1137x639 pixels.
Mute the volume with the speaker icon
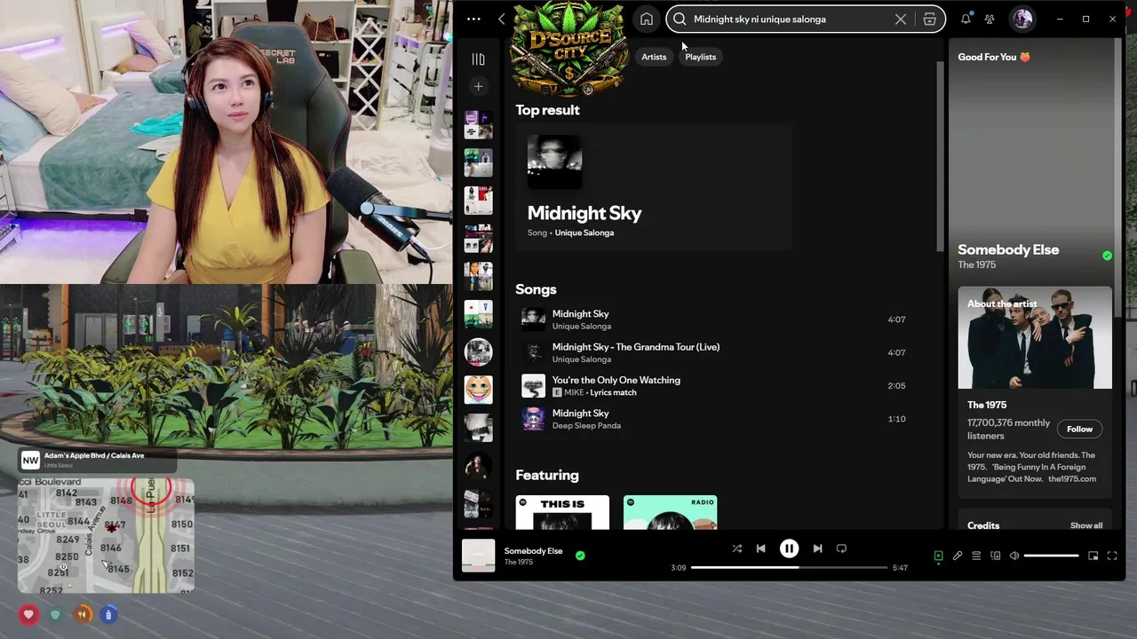coord(1014,556)
